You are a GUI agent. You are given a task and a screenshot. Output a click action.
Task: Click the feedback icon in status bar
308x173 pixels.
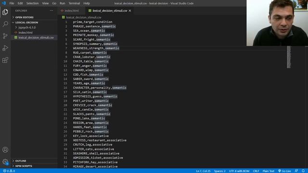tap(296, 171)
